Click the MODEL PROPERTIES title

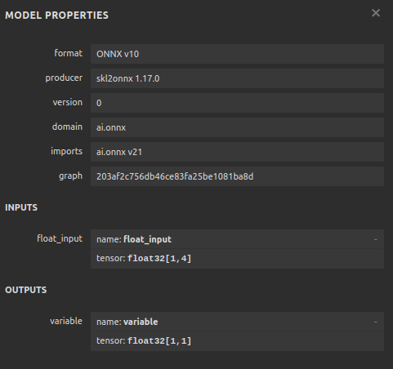click(56, 16)
